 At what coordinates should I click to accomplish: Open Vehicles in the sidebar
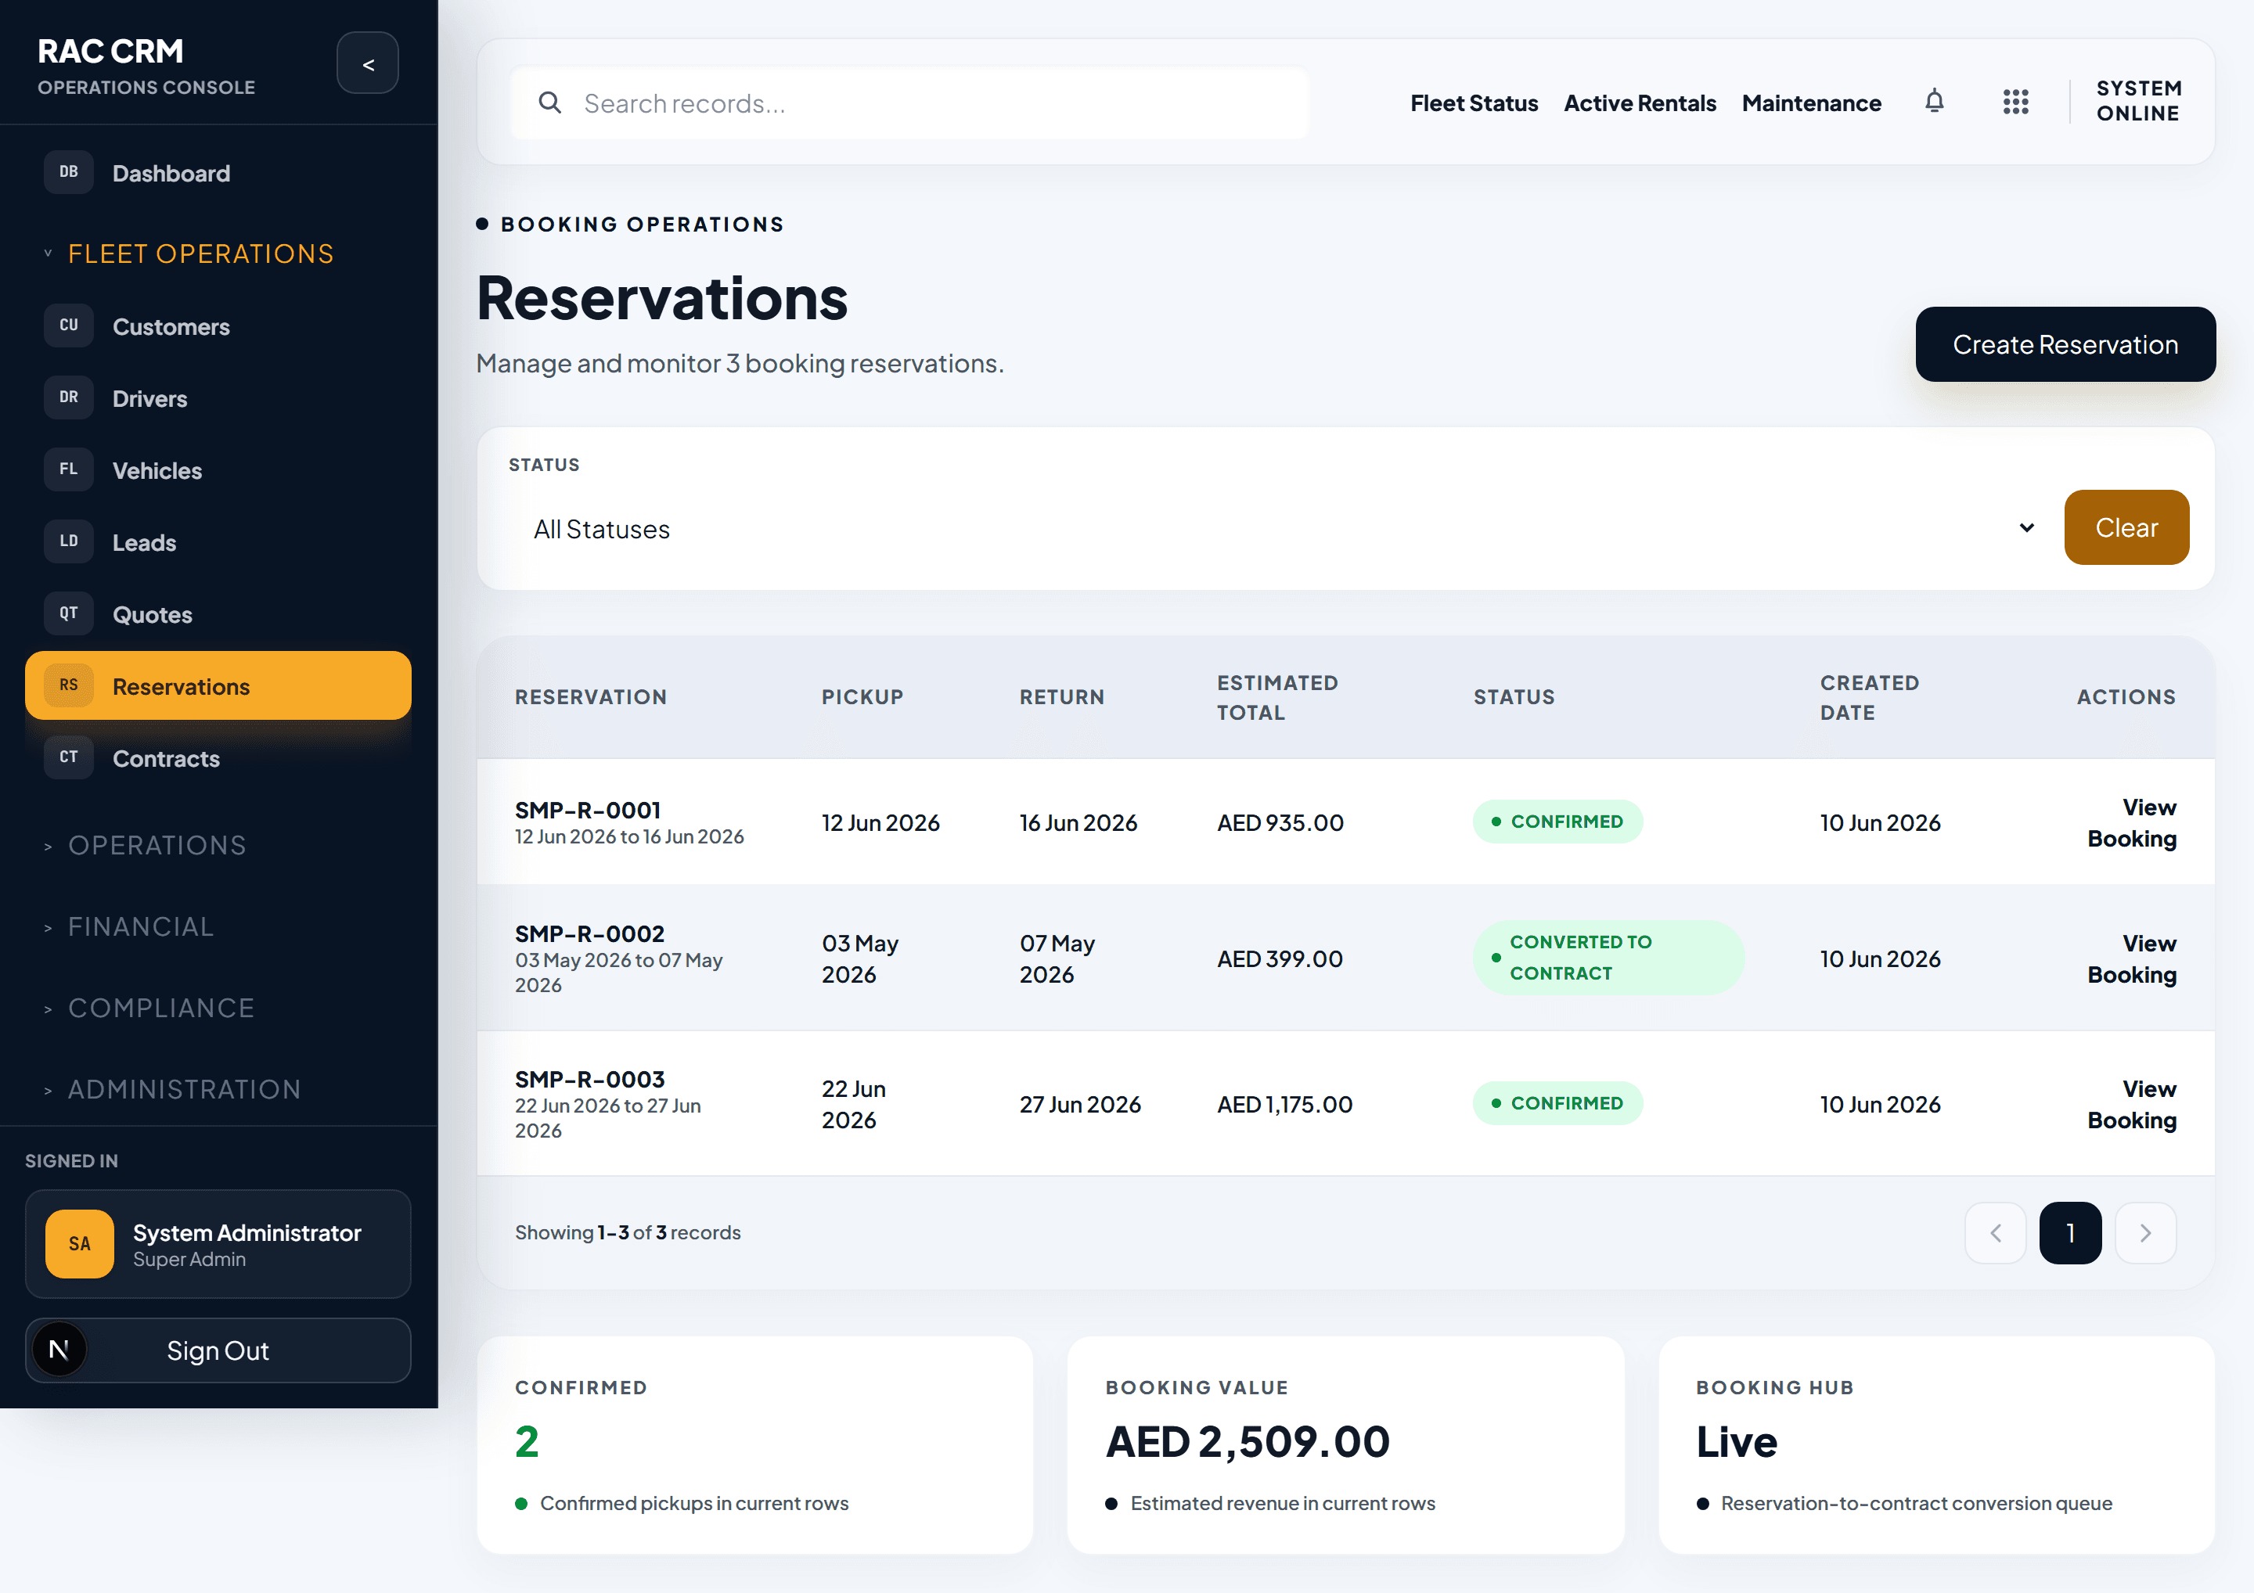(218, 470)
